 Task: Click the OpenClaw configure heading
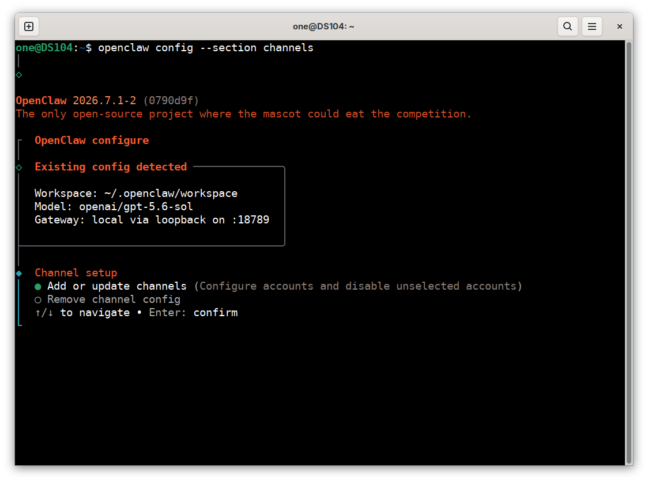tap(92, 141)
